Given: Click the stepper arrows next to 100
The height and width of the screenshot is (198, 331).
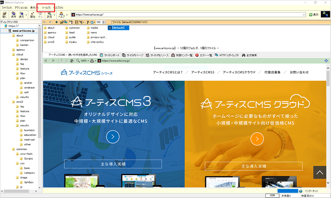Looking at the screenshot, I should coord(104,22).
